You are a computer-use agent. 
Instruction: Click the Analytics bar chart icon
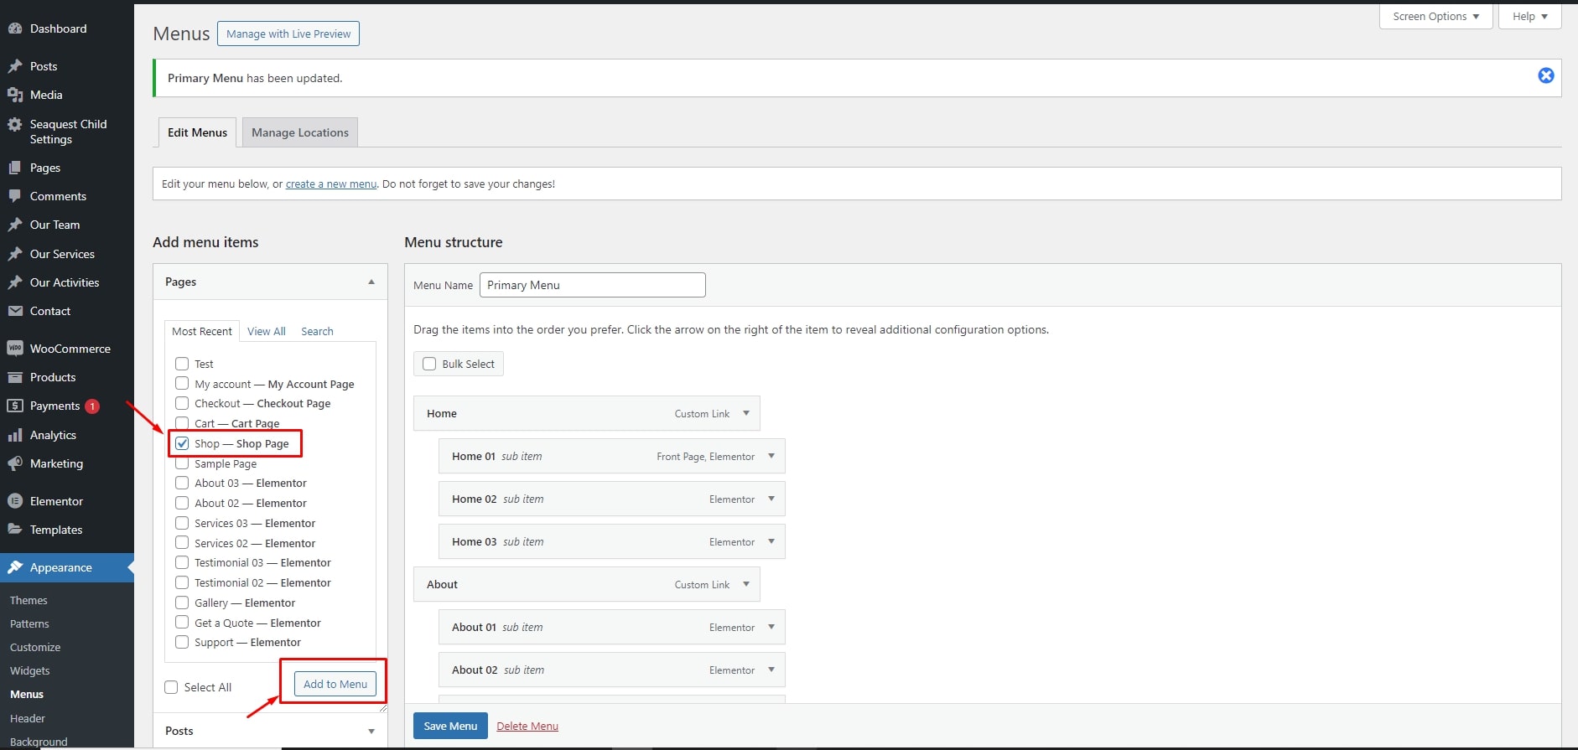click(x=15, y=435)
